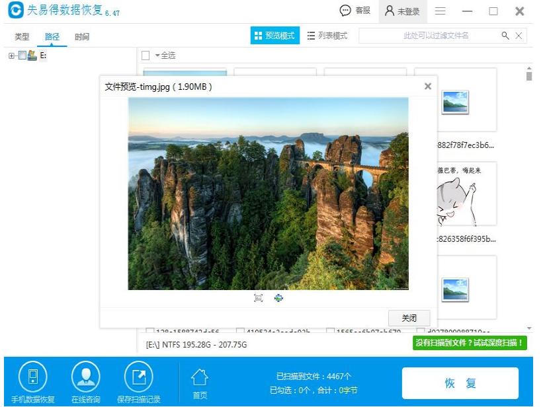Open the hamburger main menu icon

pos(440,11)
